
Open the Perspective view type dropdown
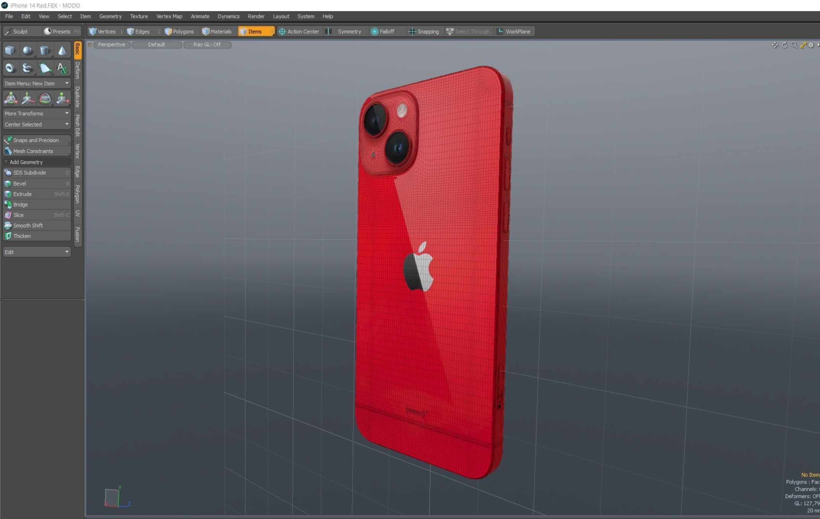tap(112, 45)
